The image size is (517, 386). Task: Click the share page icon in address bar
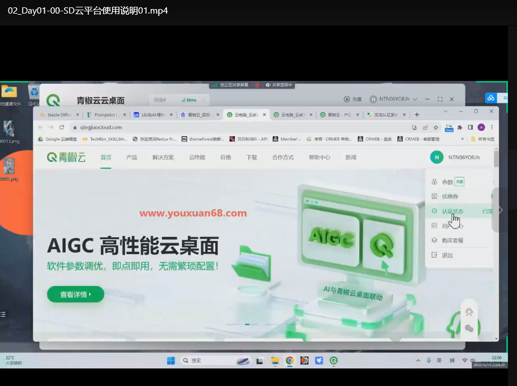coord(425,127)
